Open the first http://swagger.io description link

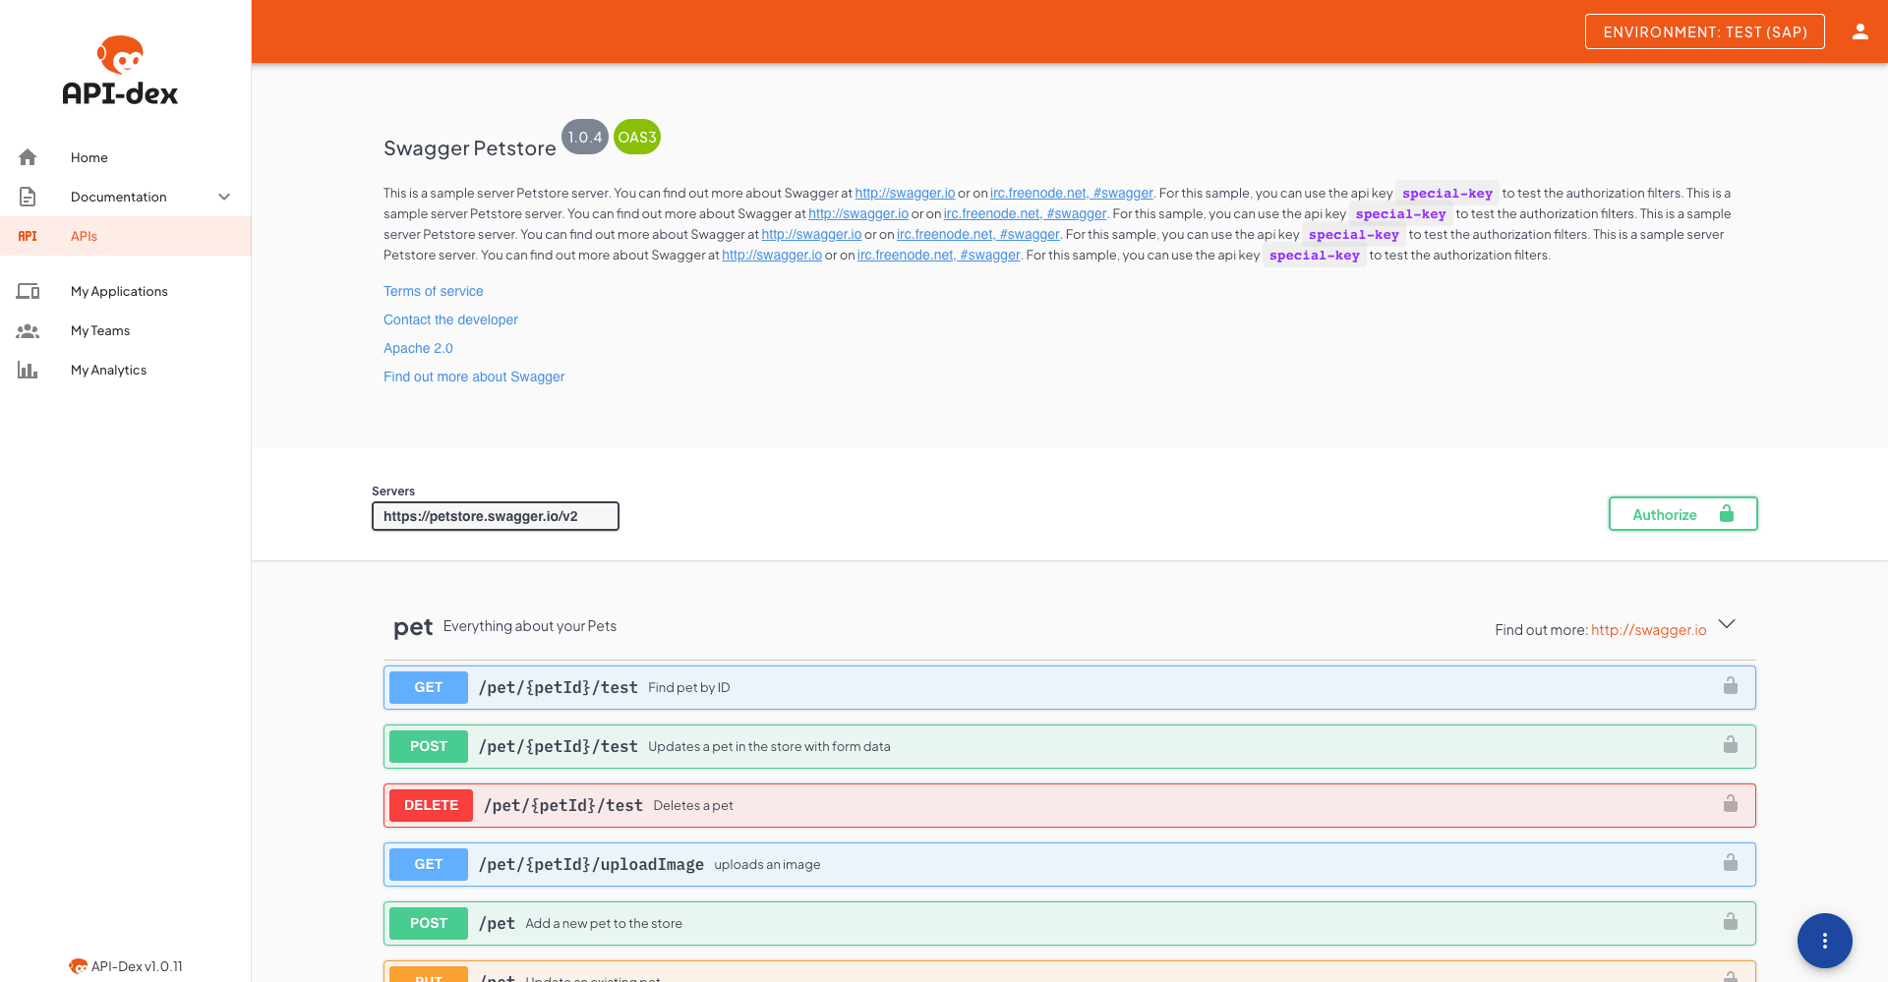pyautogui.click(x=905, y=193)
